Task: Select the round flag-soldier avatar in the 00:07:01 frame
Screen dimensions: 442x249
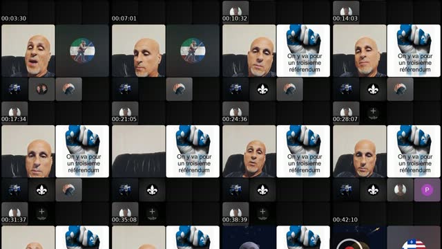Action: (193, 50)
